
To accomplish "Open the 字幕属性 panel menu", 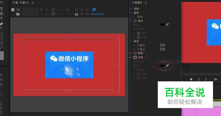I will tap(146, 3).
